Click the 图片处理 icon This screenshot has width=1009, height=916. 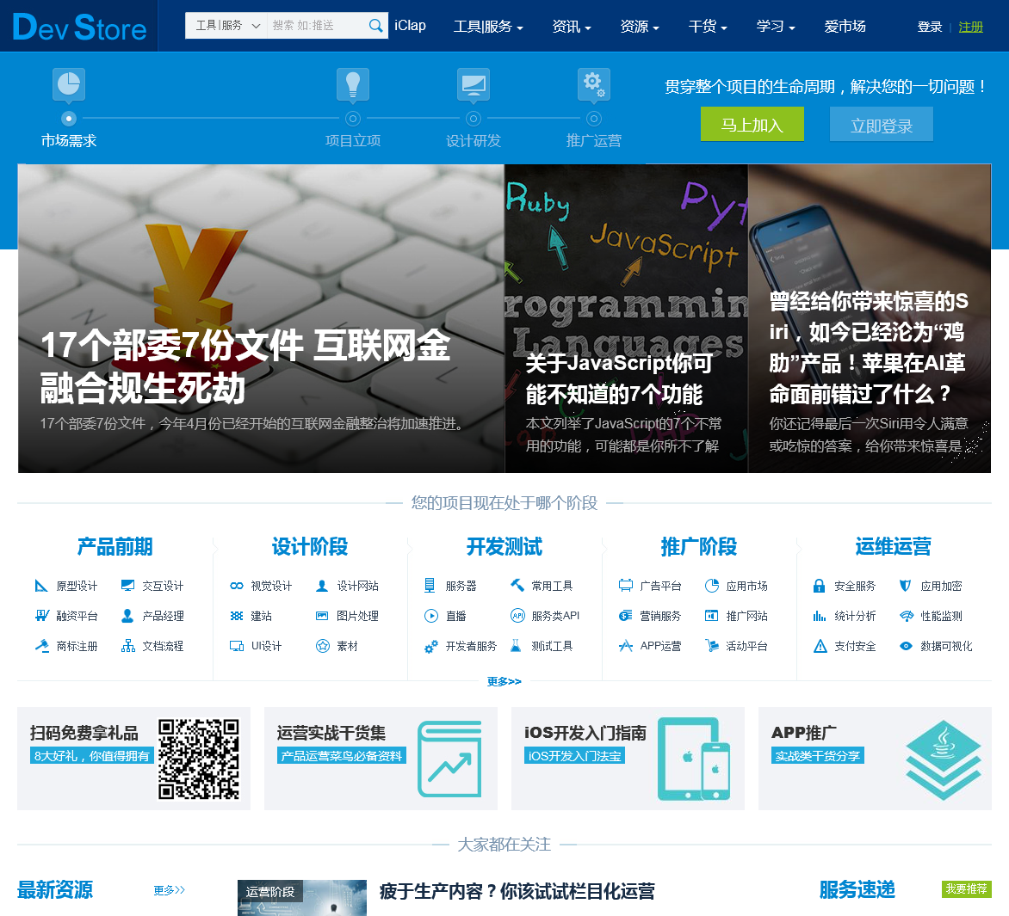tap(322, 616)
